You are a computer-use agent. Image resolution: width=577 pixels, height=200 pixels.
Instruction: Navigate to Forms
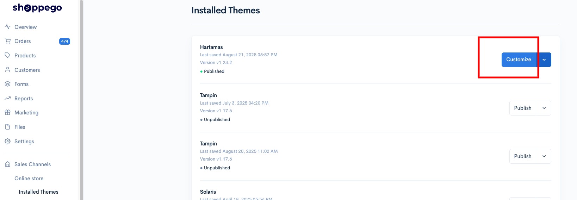tap(21, 84)
